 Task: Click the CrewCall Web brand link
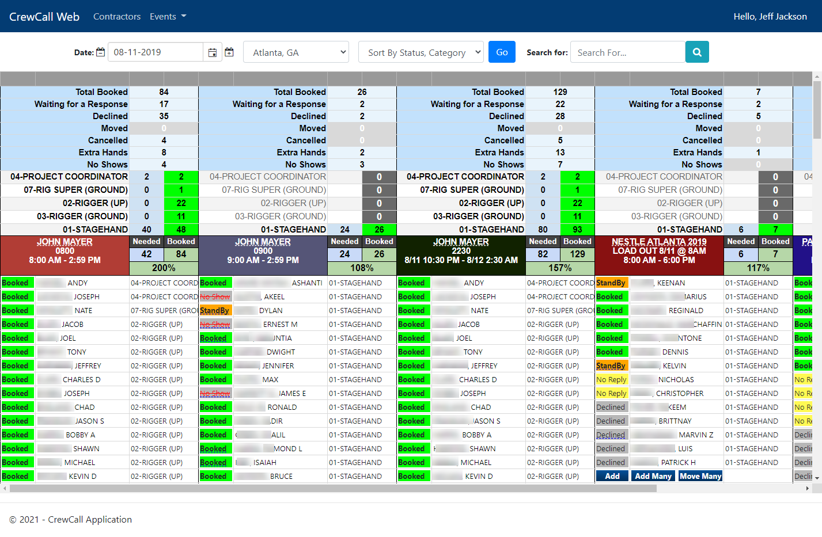pos(44,17)
